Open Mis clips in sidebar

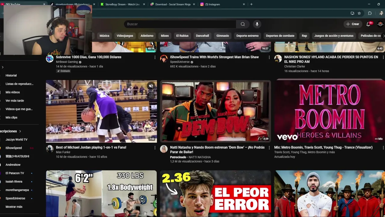11,118
